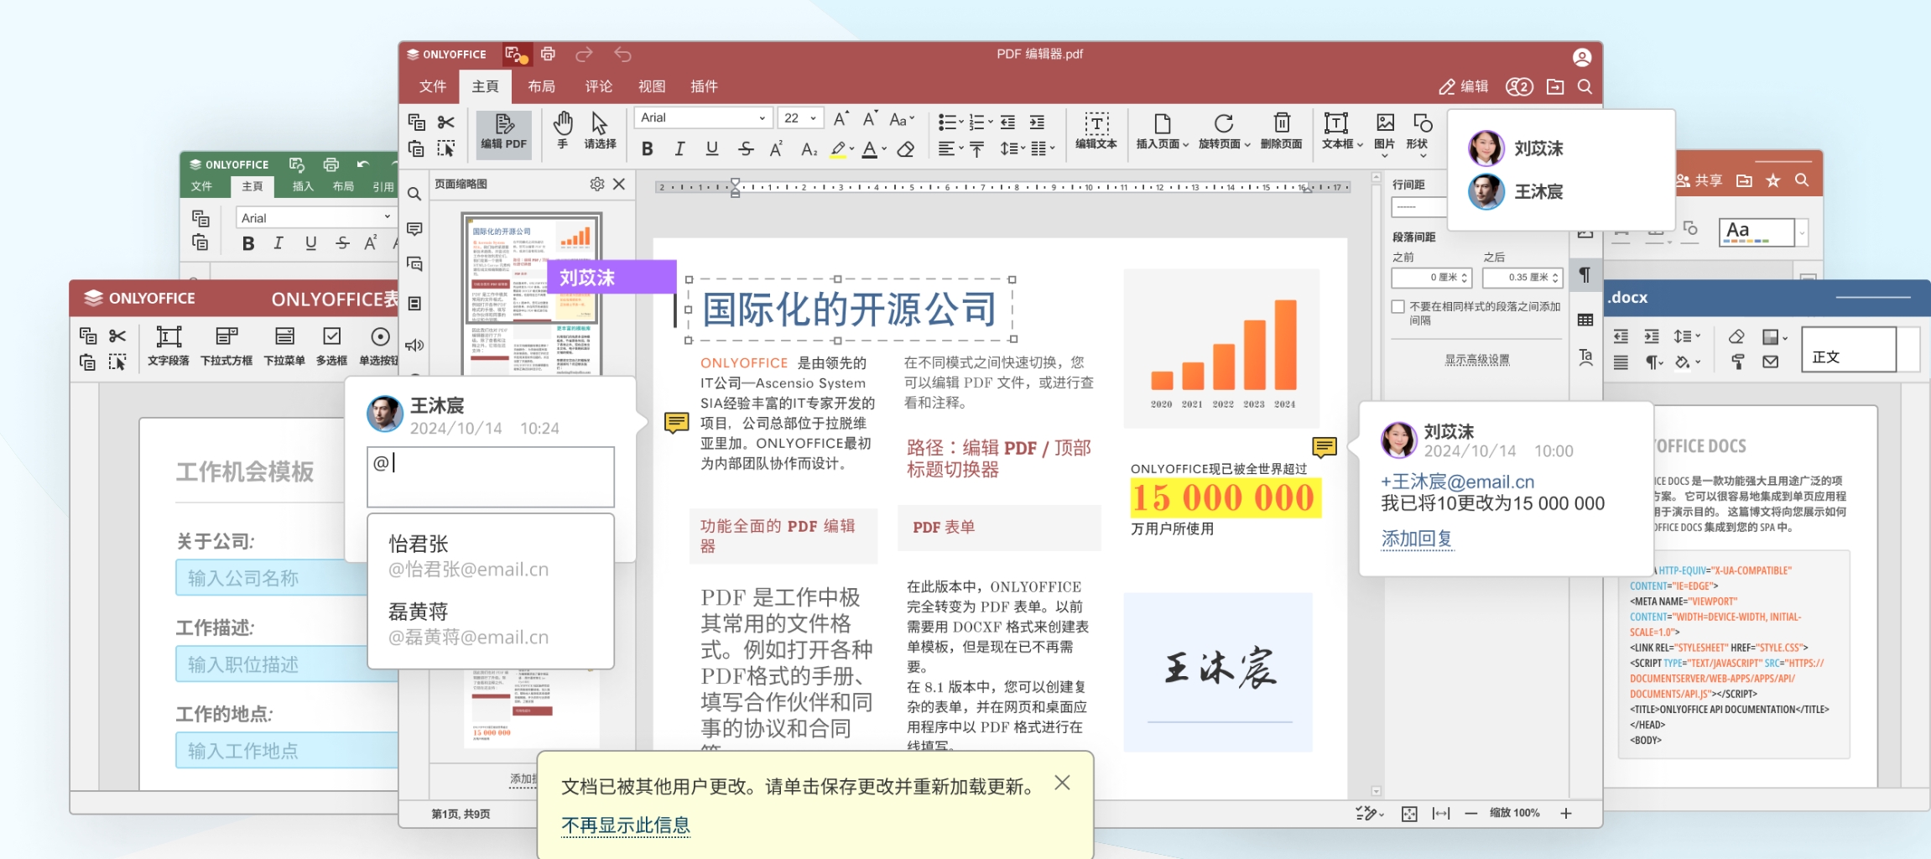Check 不要在相同样式的段落之间添加间隔
The image size is (1931, 859).
1398,307
